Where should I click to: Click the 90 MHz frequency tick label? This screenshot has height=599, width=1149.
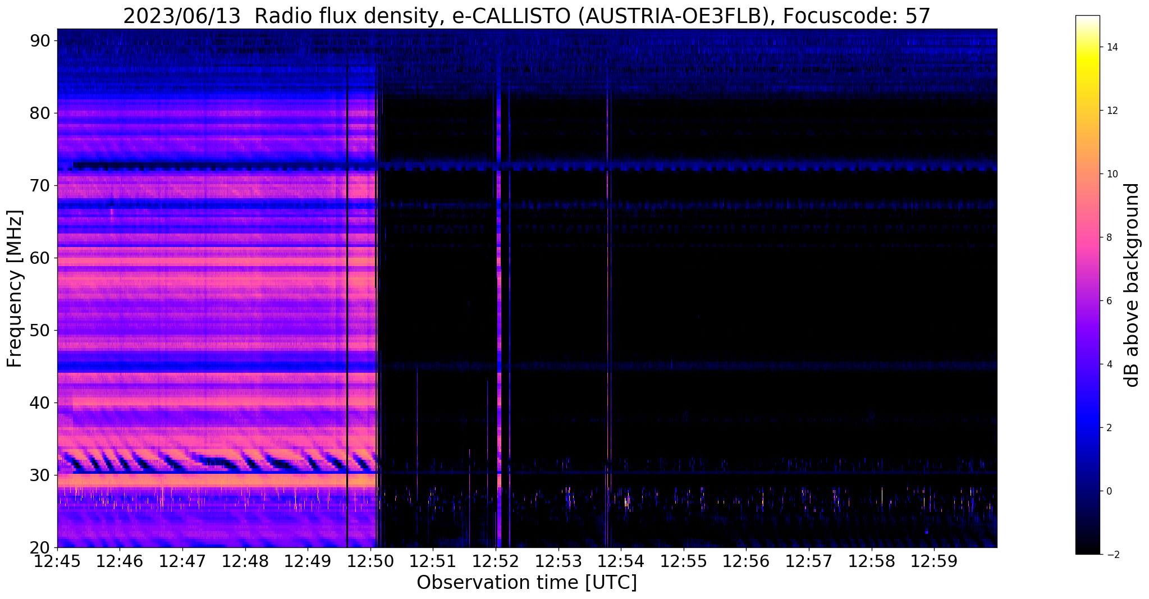pos(41,40)
